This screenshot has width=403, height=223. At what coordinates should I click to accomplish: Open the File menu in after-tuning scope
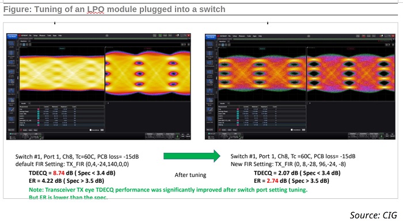[x=230, y=36]
